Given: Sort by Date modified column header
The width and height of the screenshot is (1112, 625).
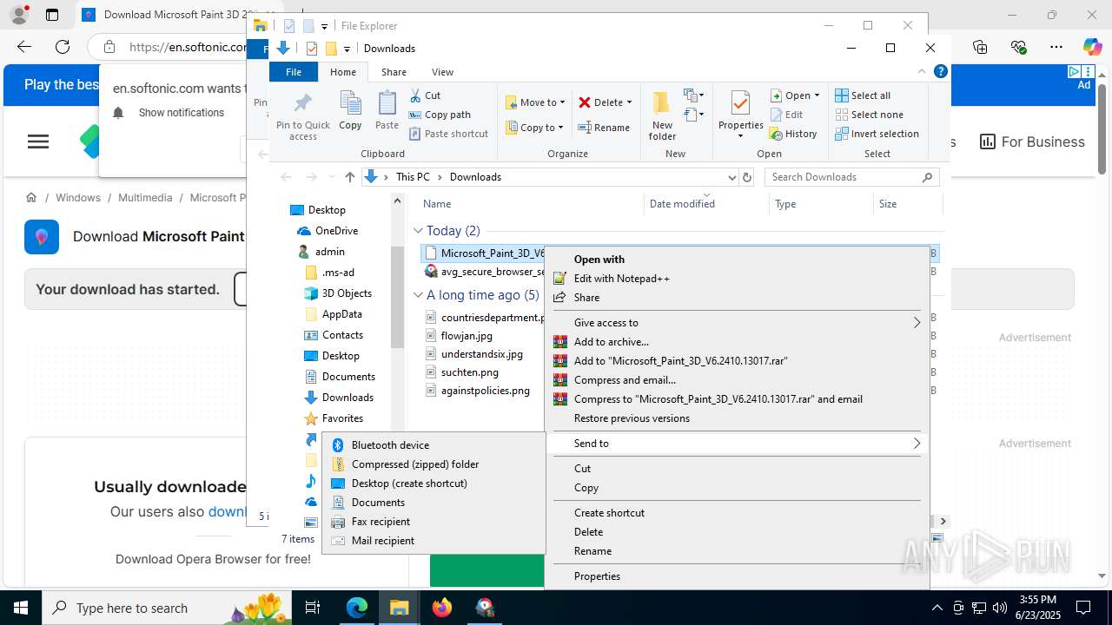Looking at the screenshot, I should [x=682, y=204].
